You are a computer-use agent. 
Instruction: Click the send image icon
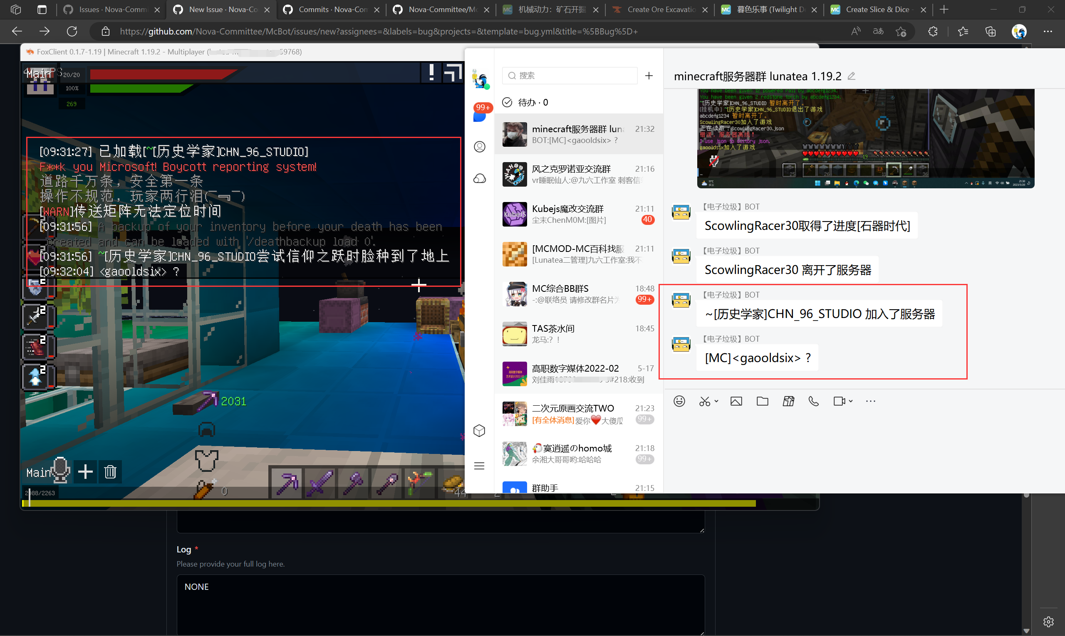coord(736,401)
